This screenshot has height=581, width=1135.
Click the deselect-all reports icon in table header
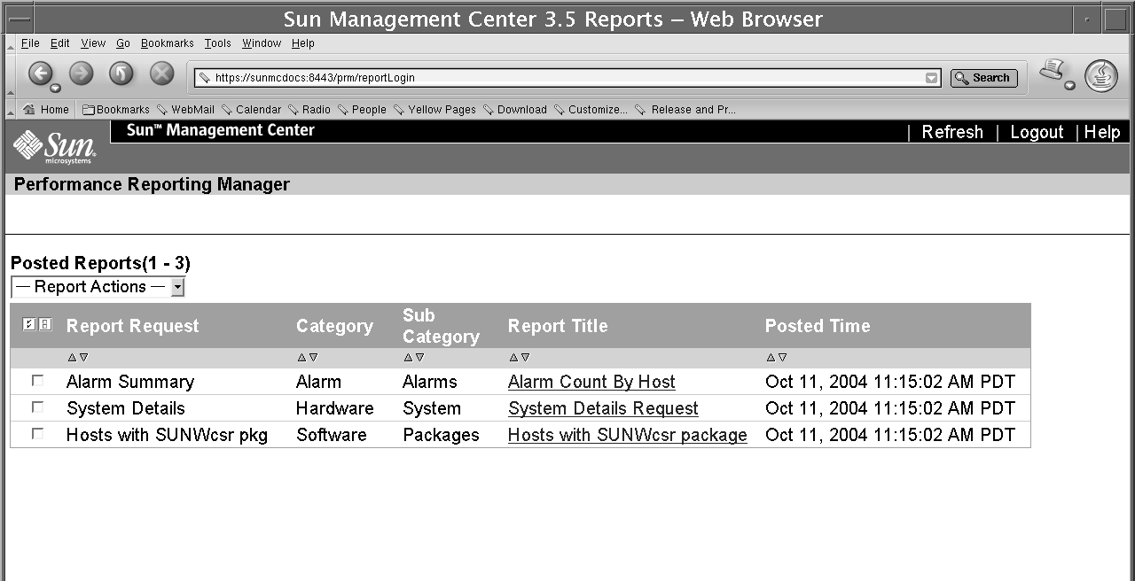click(45, 325)
